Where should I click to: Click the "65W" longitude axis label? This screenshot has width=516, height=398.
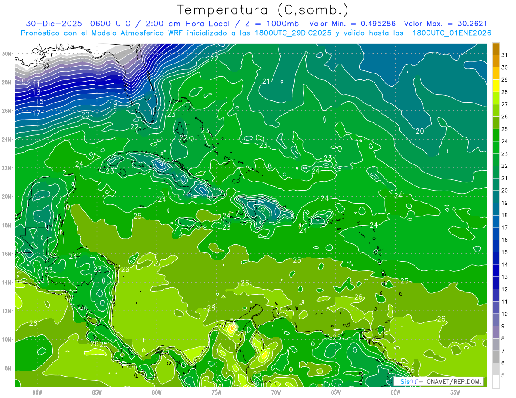click(x=336, y=392)
